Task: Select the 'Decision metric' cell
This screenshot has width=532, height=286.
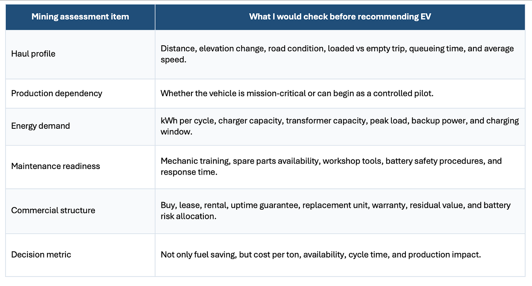Action: pyautogui.click(x=80, y=255)
